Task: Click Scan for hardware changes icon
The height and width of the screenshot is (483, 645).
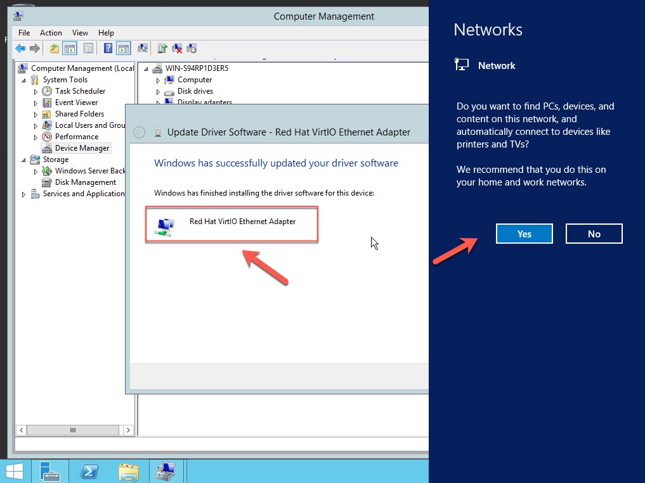Action: pyautogui.click(x=143, y=49)
